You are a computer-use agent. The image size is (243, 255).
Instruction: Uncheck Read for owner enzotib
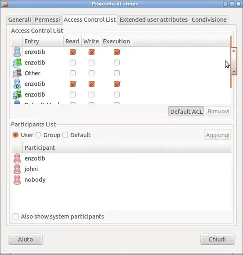point(72,52)
